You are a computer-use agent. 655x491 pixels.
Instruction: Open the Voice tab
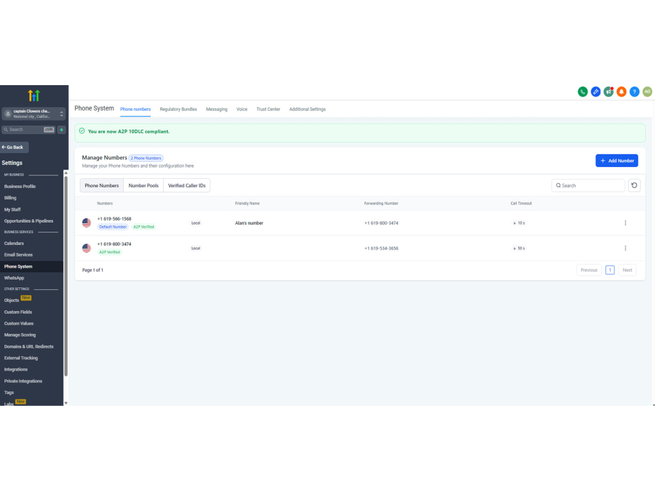point(242,109)
